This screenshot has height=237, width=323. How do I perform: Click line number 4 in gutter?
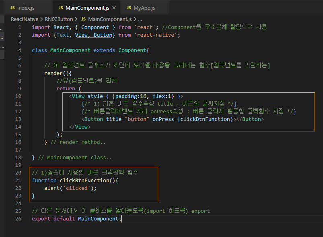(x=20, y=50)
